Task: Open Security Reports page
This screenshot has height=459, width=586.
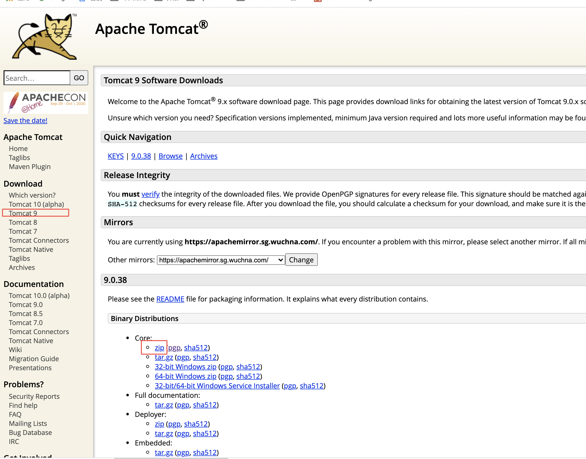Action: (34, 396)
